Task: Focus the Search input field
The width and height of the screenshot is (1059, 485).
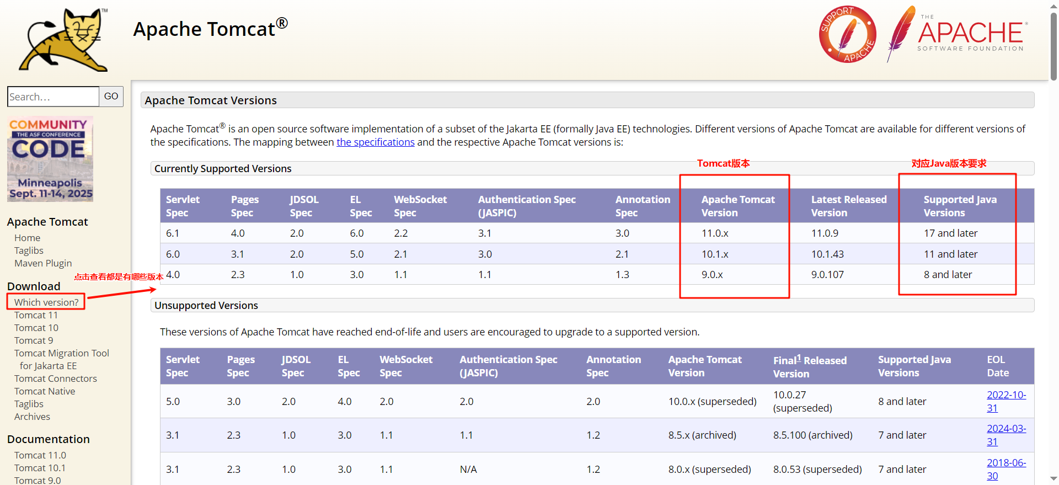Action: point(53,97)
